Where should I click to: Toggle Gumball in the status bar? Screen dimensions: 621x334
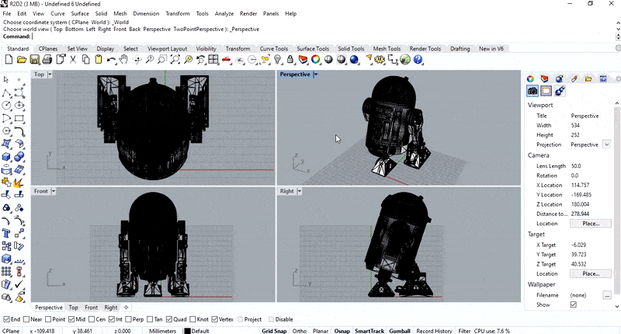click(400, 331)
